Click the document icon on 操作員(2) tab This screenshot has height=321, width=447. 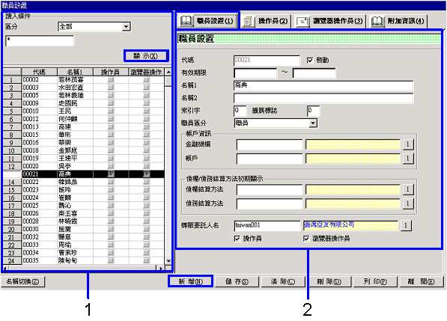pyautogui.click(x=249, y=22)
